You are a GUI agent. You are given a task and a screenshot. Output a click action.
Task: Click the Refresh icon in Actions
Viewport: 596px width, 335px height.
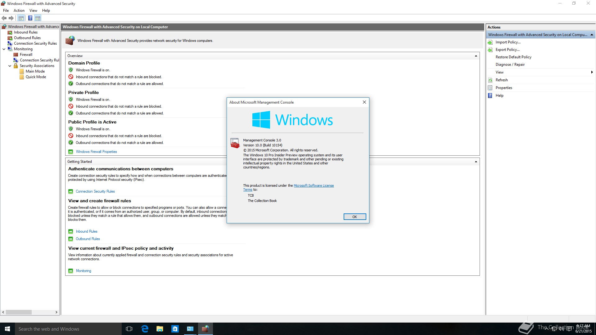pos(490,80)
